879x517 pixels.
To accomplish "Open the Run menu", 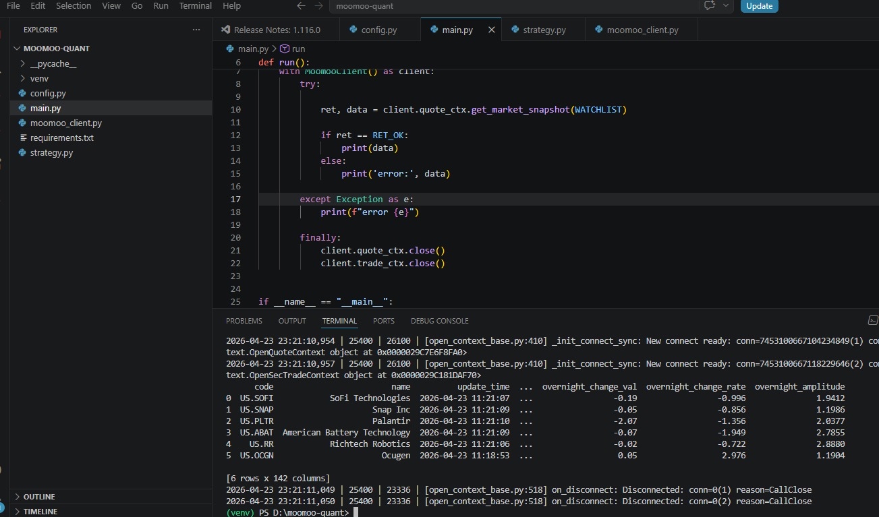I will 161,5.
